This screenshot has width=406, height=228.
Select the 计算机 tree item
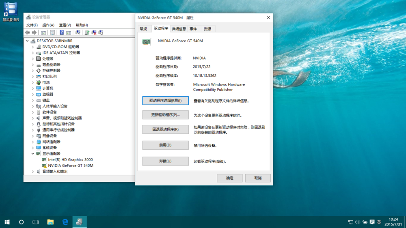[48, 88]
